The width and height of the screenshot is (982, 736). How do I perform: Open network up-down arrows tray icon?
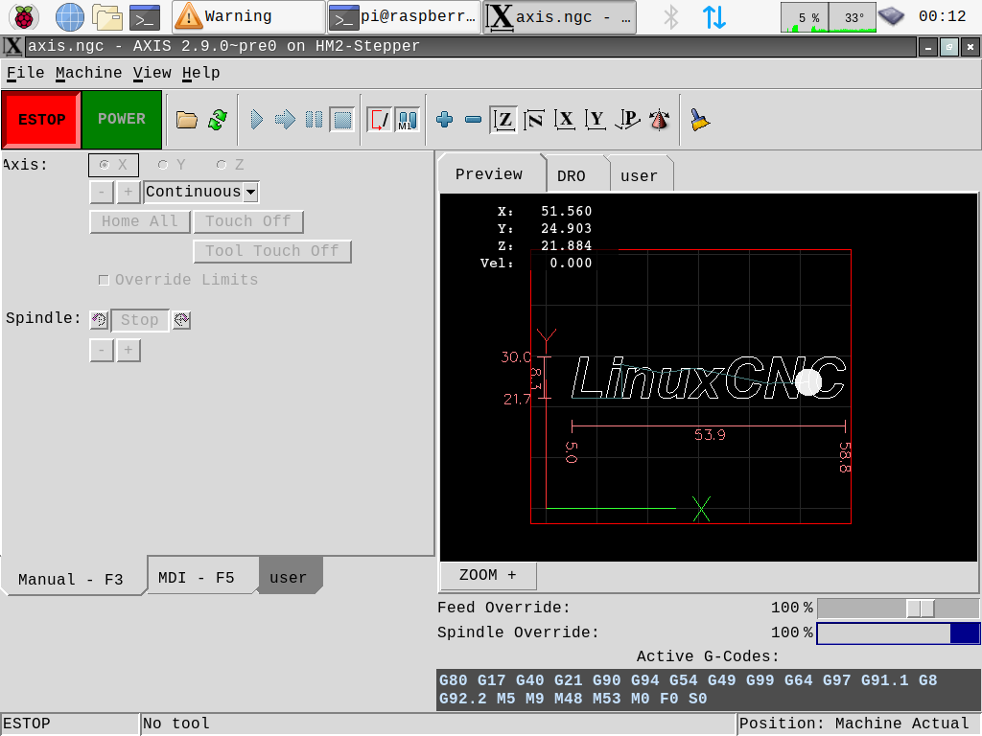coord(713,17)
